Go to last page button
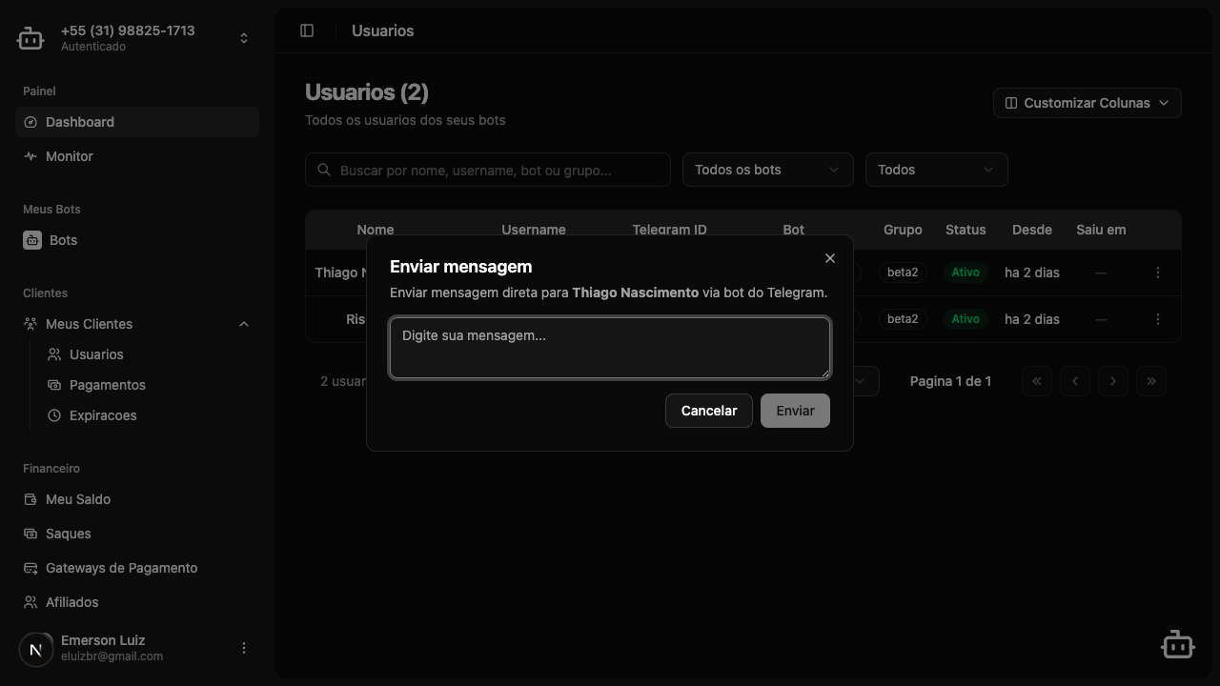The height and width of the screenshot is (686, 1220). tap(1151, 381)
